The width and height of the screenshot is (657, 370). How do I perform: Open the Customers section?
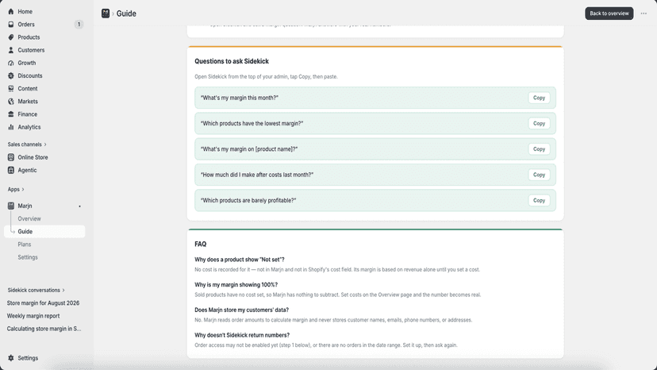point(31,50)
